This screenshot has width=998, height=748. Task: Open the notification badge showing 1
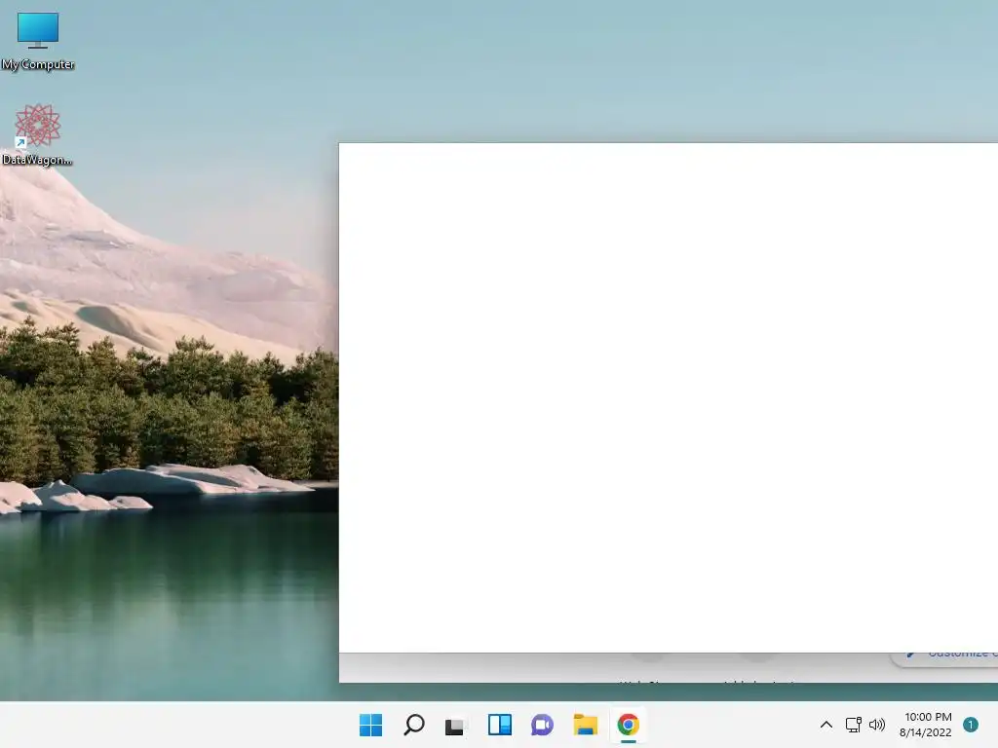coord(971,725)
